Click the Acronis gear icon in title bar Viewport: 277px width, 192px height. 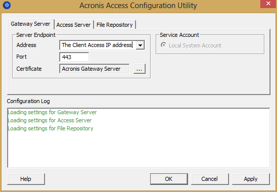[x=7, y=5]
